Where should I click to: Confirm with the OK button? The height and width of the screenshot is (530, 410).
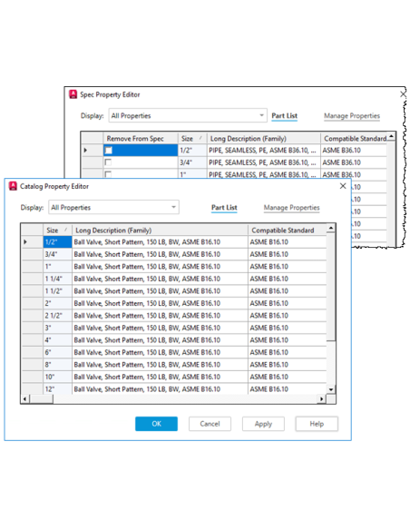click(x=156, y=424)
